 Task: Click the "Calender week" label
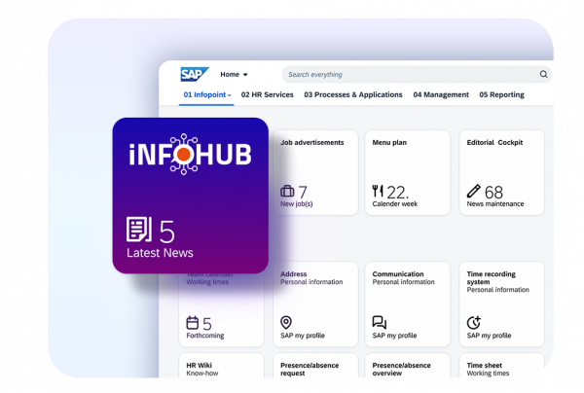tap(395, 204)
